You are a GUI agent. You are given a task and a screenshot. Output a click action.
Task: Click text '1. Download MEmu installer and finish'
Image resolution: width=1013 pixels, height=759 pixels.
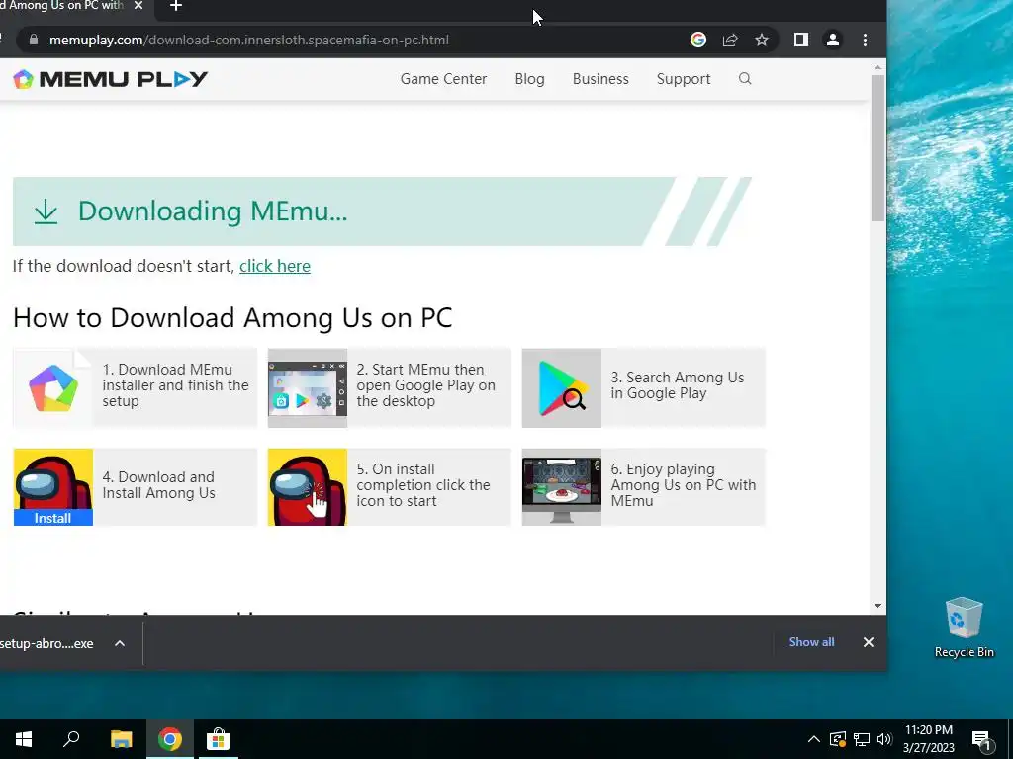coord(175,385)
